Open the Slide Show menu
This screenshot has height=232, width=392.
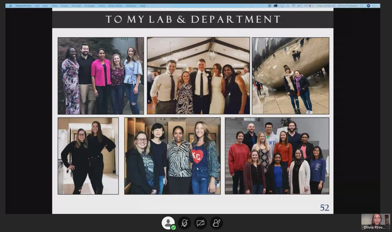pos(115,6)
